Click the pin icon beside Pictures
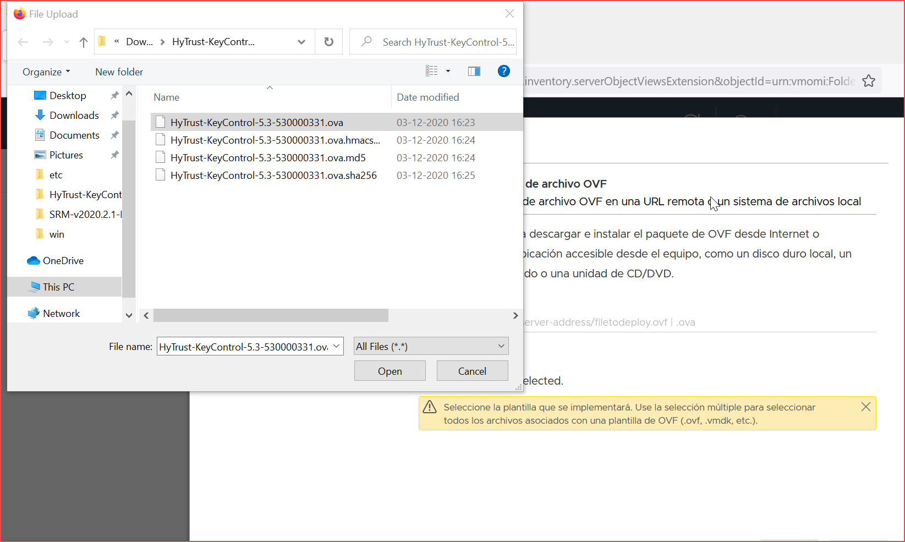The image size is (905, 542). (114, 155)
